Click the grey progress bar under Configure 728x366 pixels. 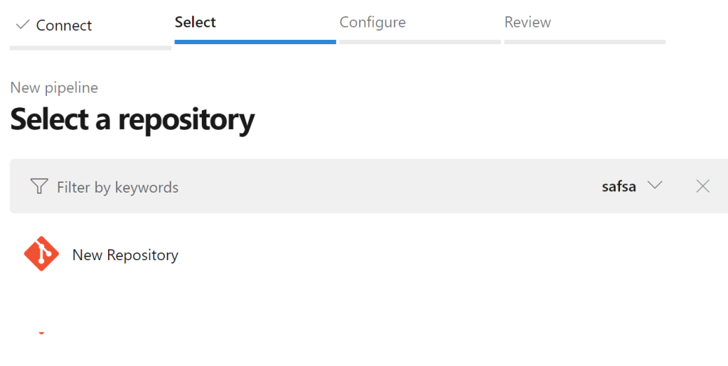pyautogui.click(x=420, y=42)
